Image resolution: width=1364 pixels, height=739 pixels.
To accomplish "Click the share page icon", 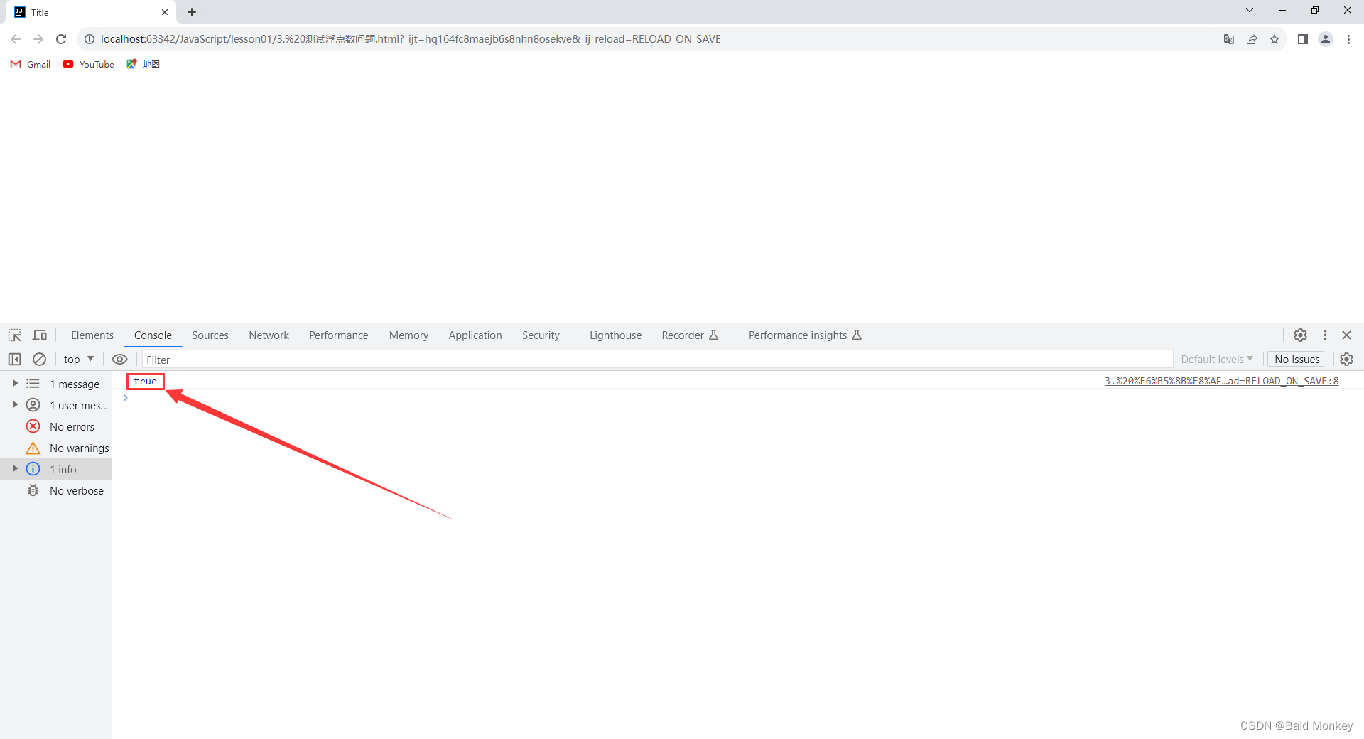I will (1252, 39).
